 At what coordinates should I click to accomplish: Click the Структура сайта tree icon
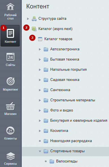[34, 19]
